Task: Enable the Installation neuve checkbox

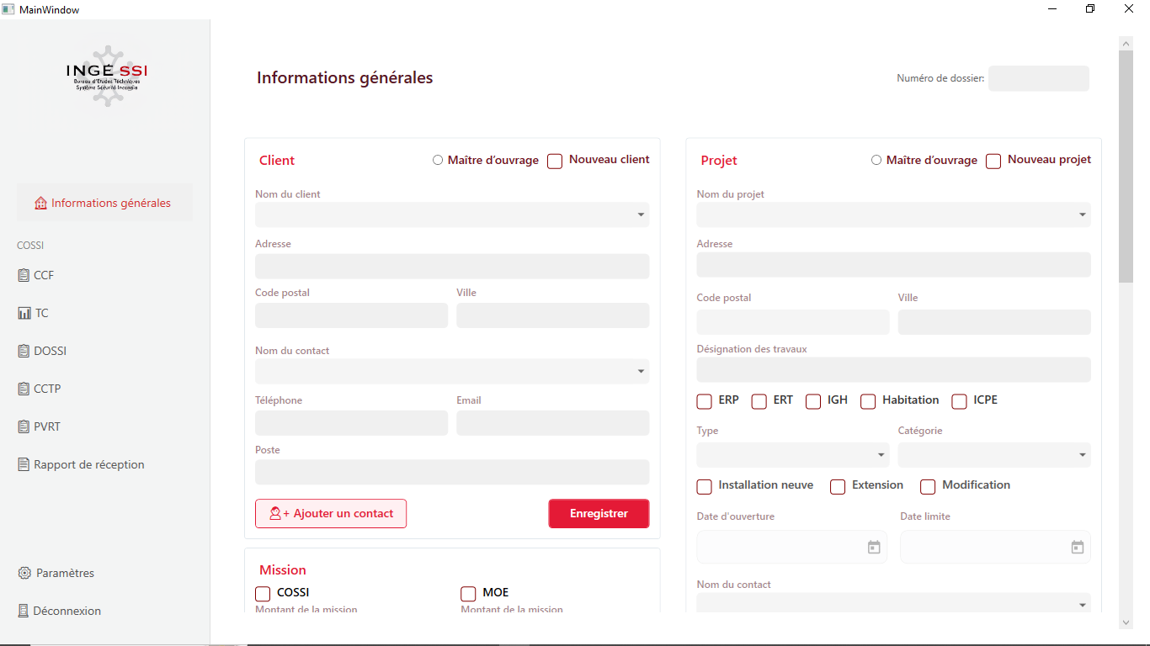Action: pyautogui.click(x=705, y=486)
